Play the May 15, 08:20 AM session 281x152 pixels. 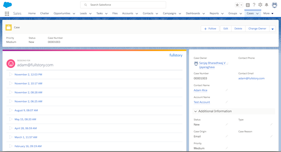11,119
